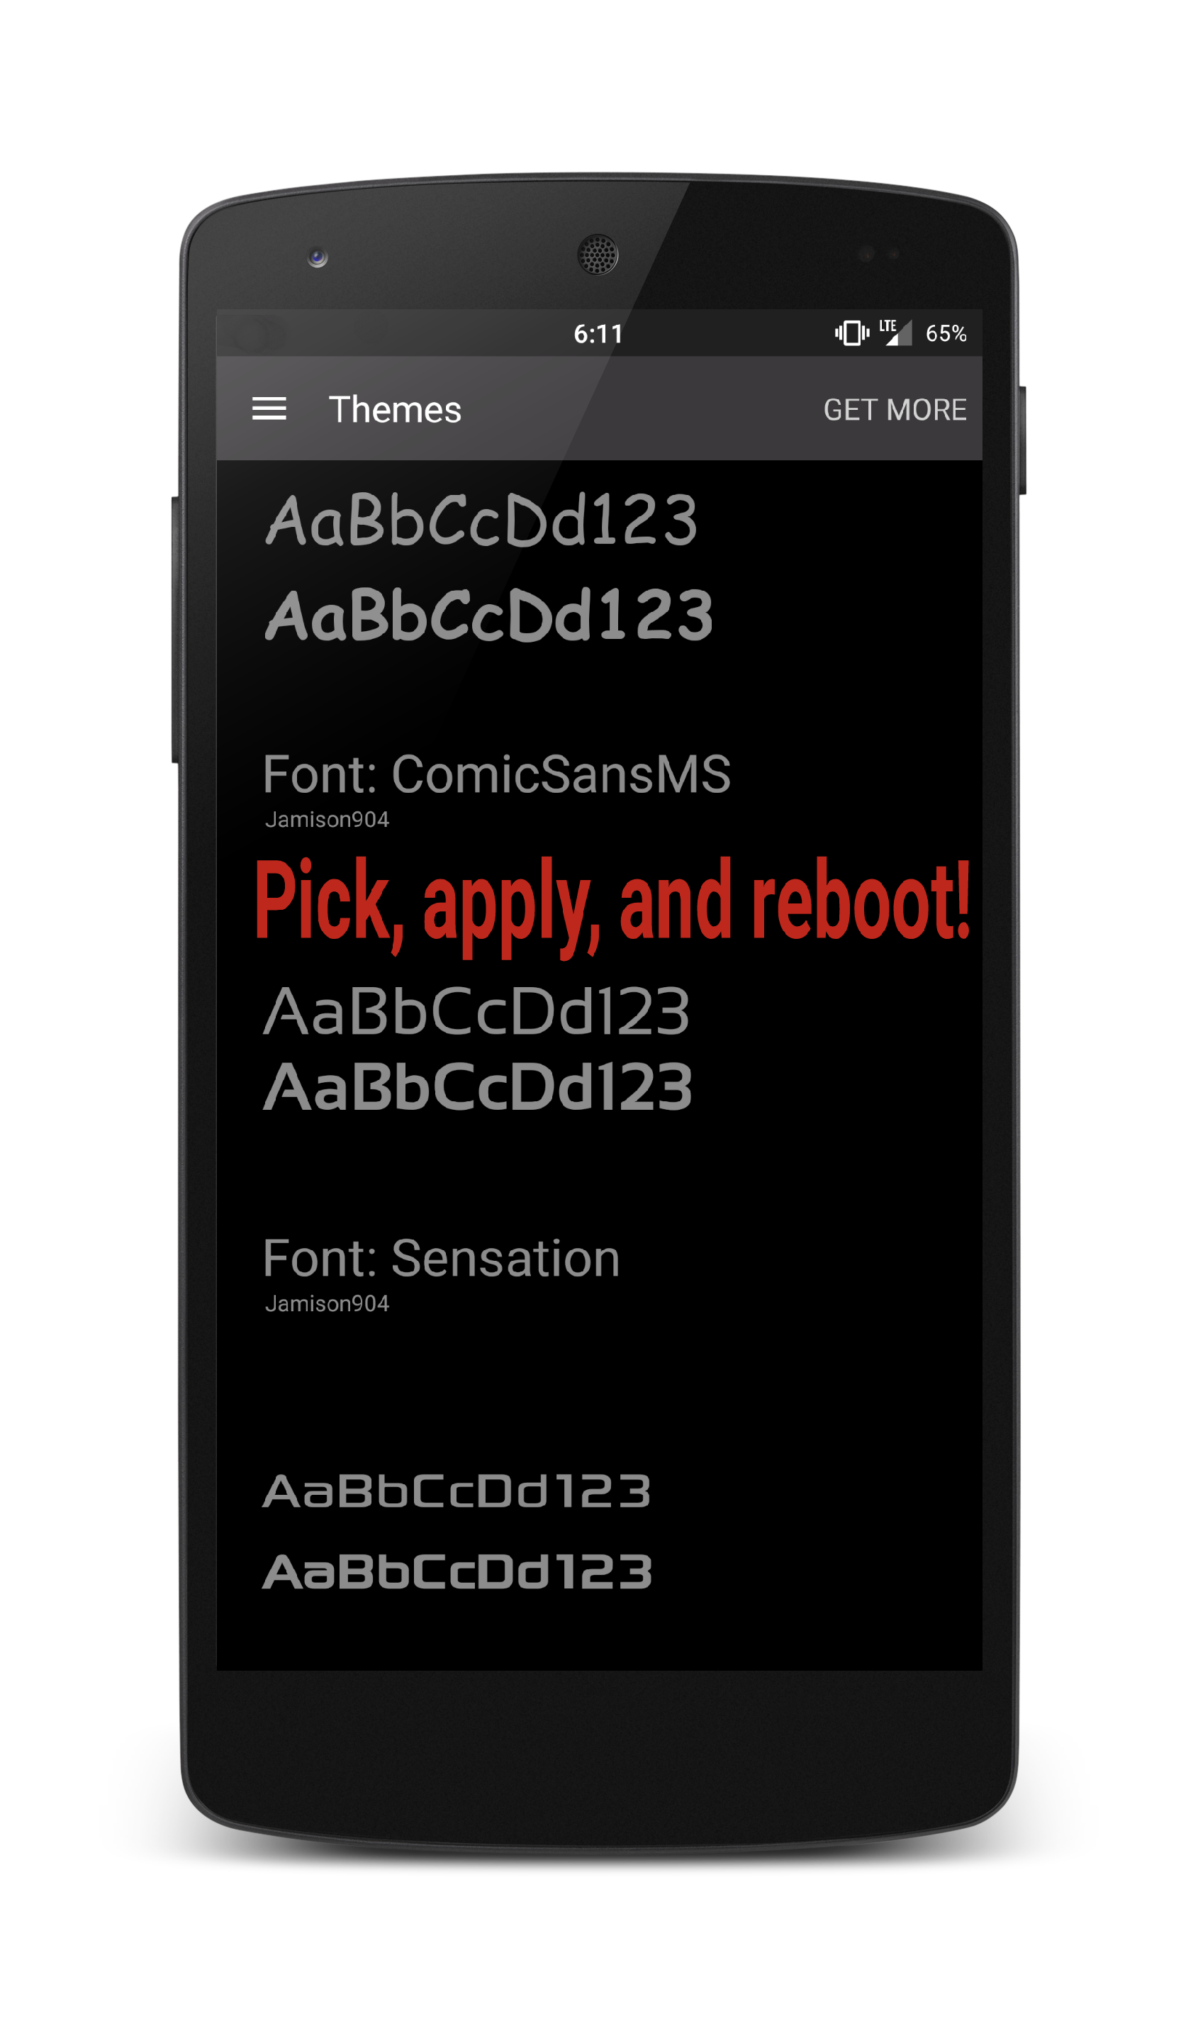Open the hamburger navigation menu
Viewport: 1198px width, 2026px height.
coord(269,409)
